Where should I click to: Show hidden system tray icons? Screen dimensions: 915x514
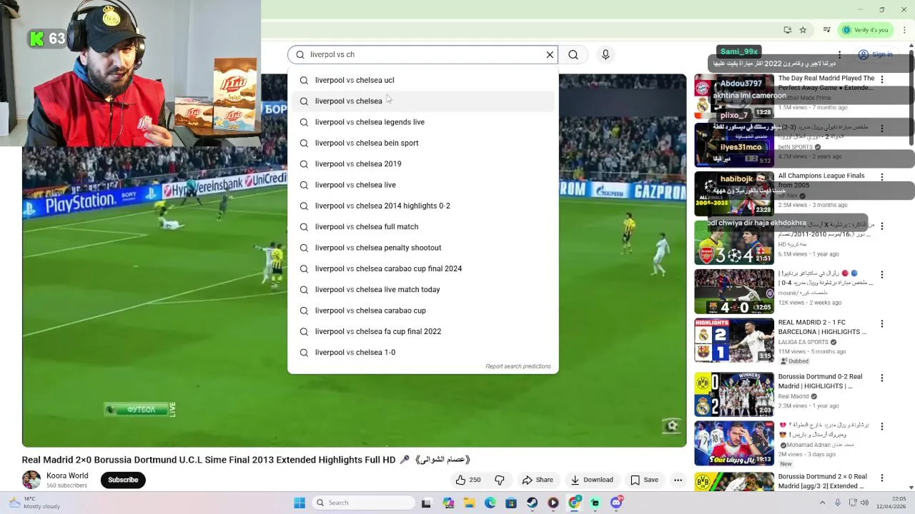(822, 503)
